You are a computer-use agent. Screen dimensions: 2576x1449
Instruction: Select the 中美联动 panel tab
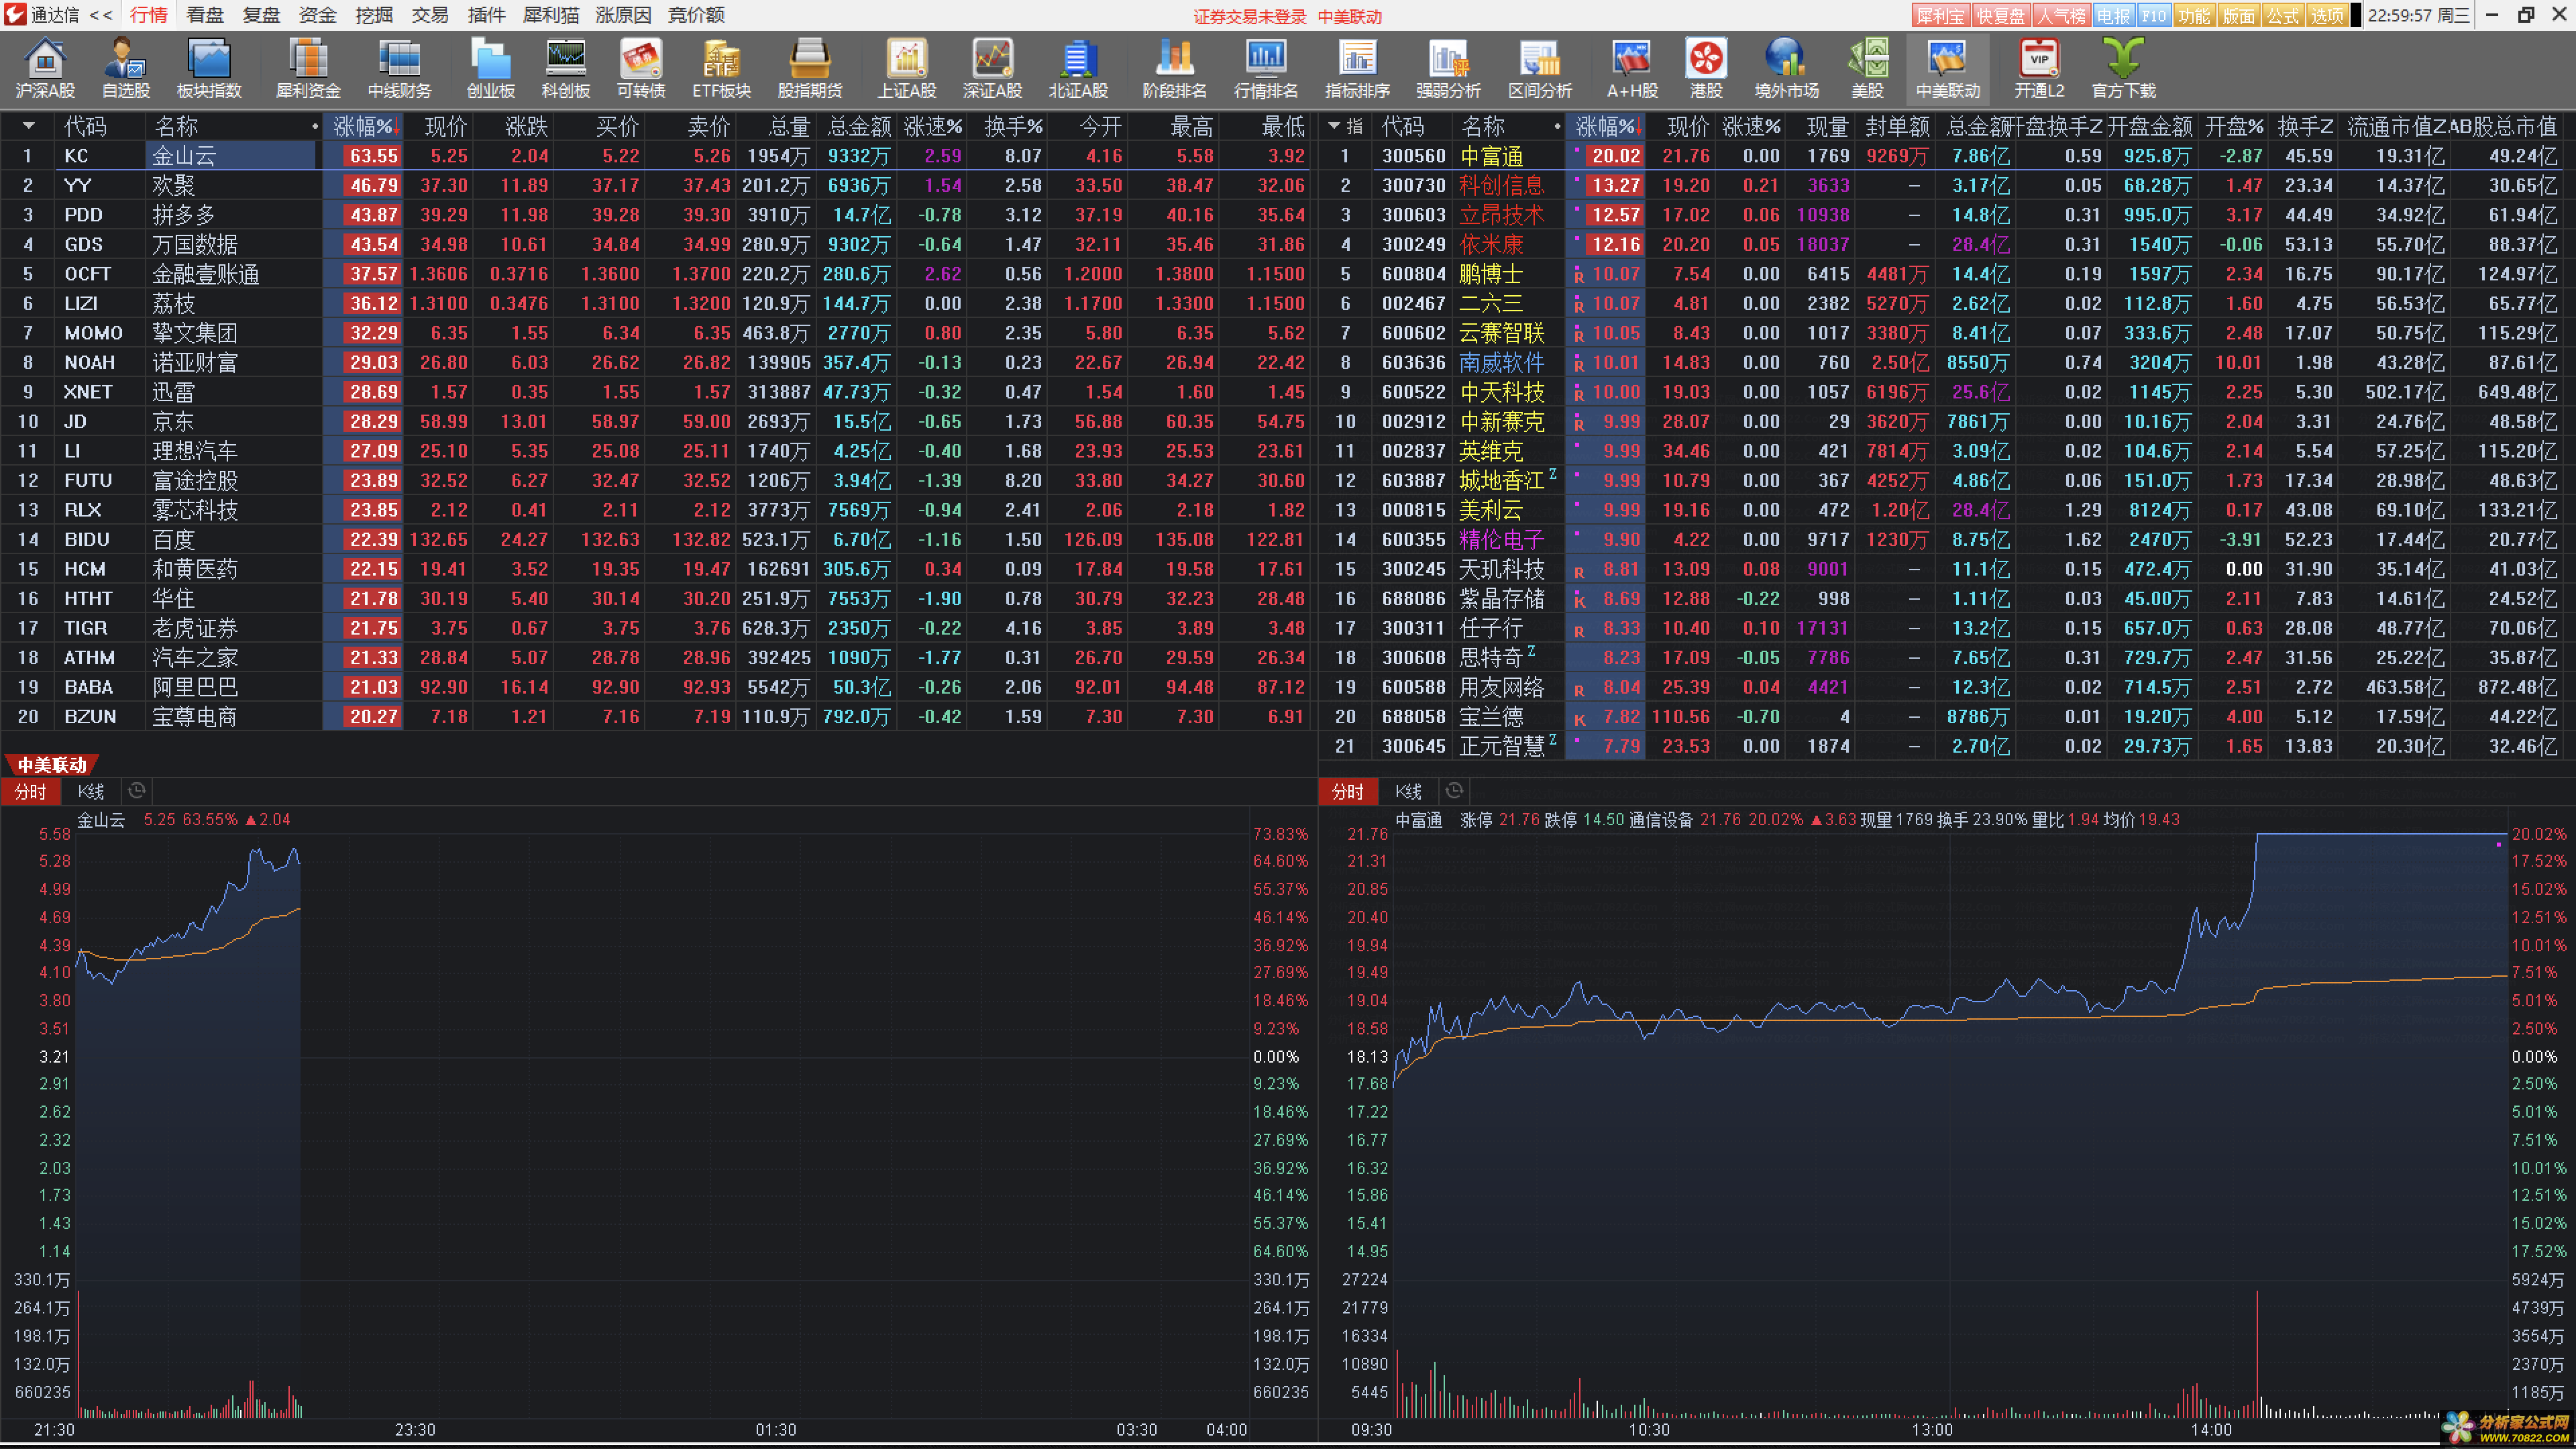pyautogui.click(x=52, y=765)
